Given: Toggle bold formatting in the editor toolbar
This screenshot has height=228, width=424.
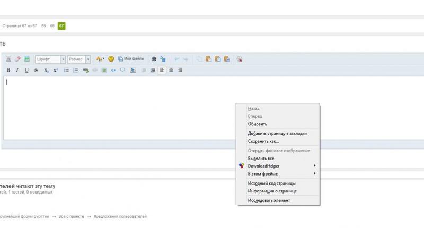Looking at the screenshot, I should [x=8, y=70].
